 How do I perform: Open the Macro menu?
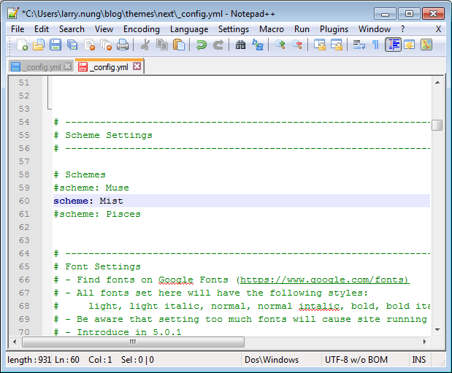pos(272,29)
